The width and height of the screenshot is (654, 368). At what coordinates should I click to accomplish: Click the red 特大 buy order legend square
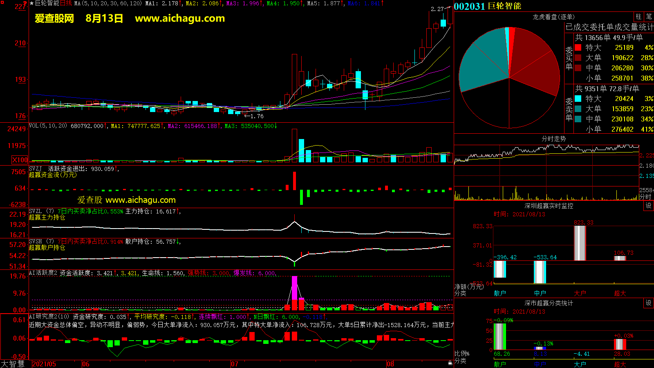point(578,47)
